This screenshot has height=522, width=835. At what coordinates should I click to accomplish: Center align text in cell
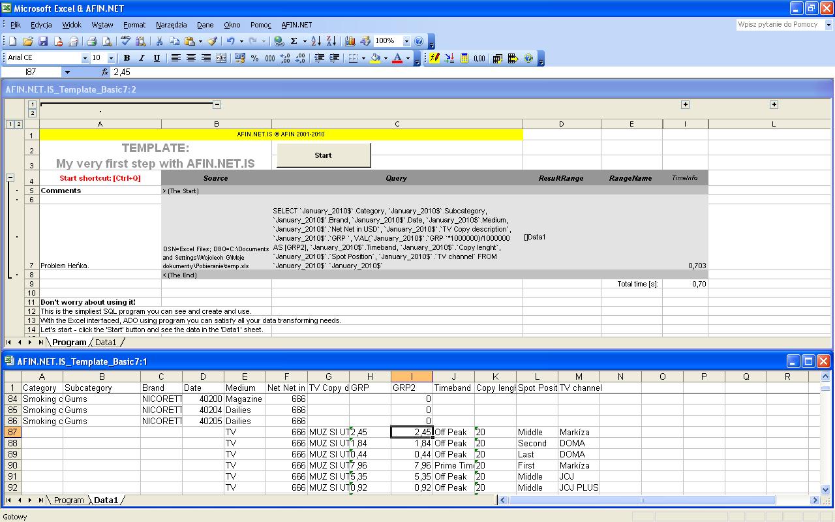tap(191, 58)
